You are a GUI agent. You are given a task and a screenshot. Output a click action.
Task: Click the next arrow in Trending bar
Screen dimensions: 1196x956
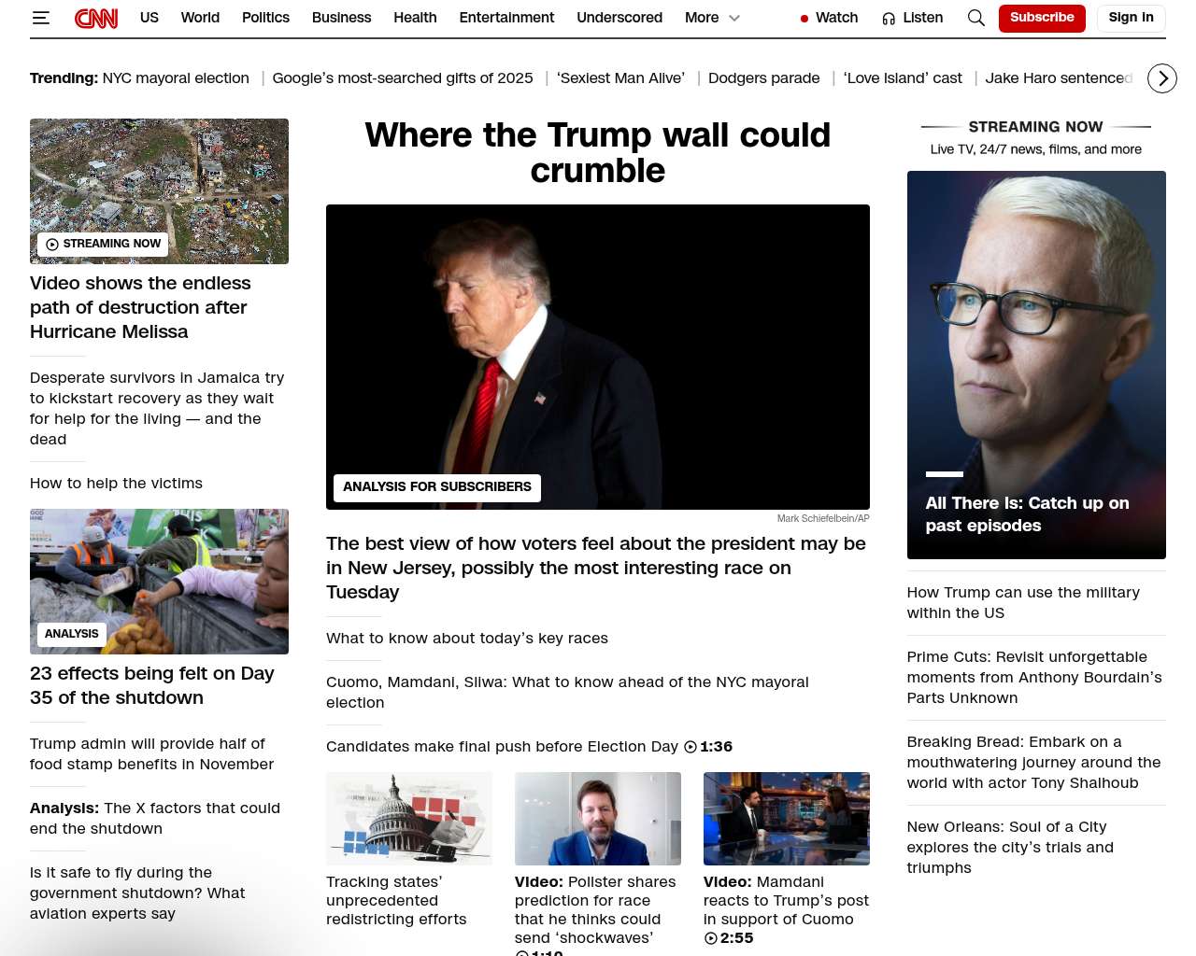pyautogui.click(x=1162, y=78)
